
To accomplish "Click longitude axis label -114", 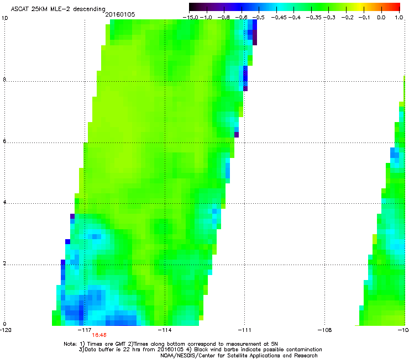I will [165, 330].
